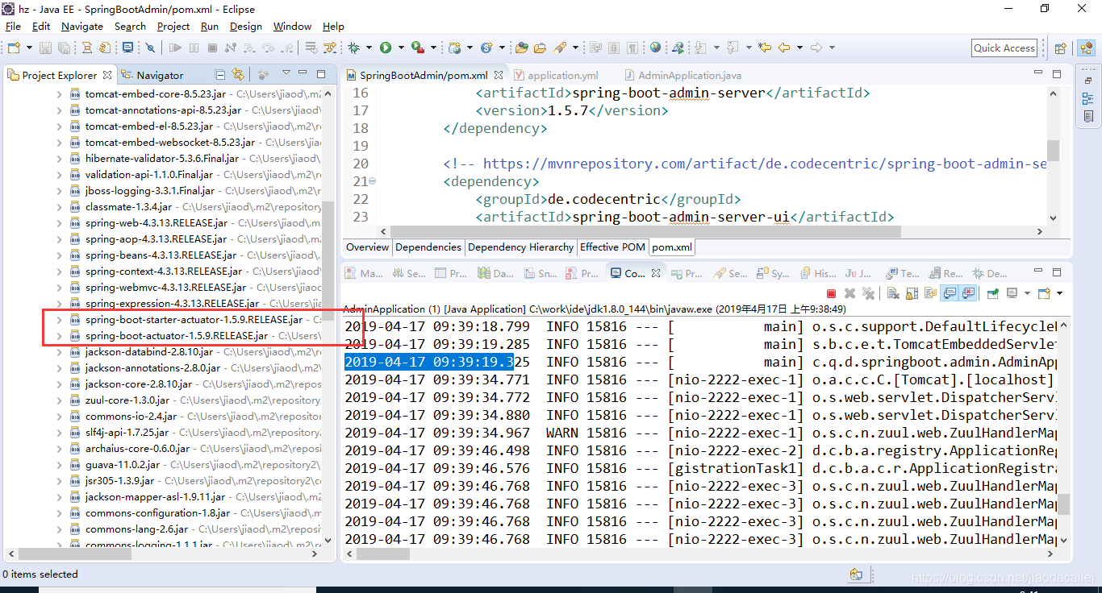Click the Save toolbar icon
The height and width of the screenshot is (593, 1102).
(x=44, y=48)
